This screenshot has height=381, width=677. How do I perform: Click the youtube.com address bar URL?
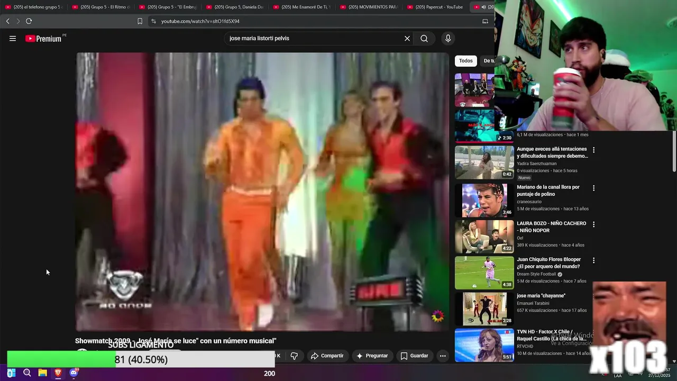point(200,21)
